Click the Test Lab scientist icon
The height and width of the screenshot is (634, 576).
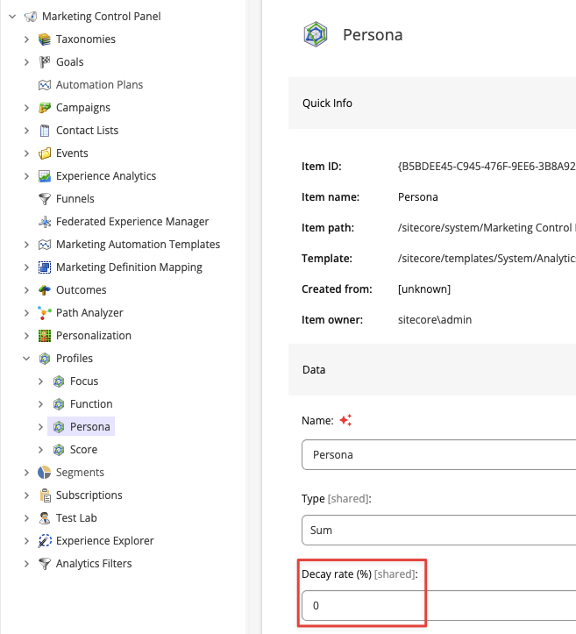45,518
